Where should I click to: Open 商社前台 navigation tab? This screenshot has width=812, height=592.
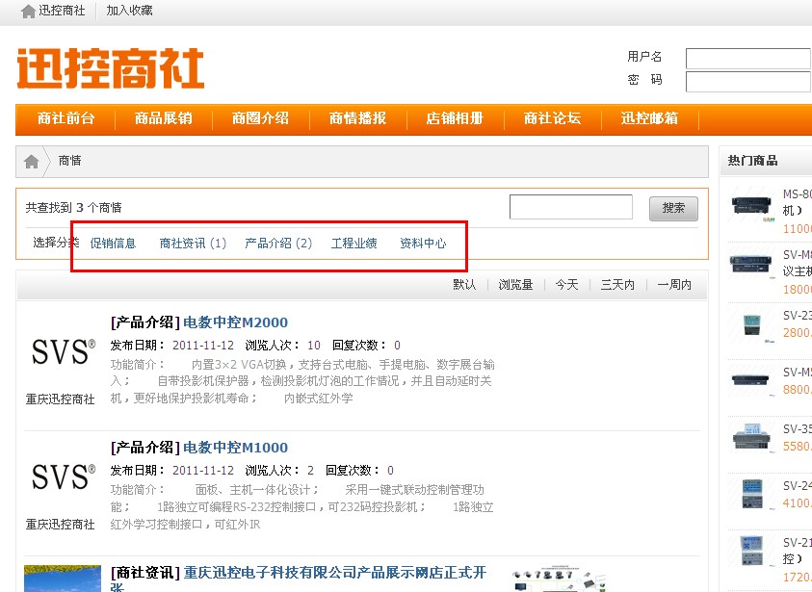click(65, 118)
